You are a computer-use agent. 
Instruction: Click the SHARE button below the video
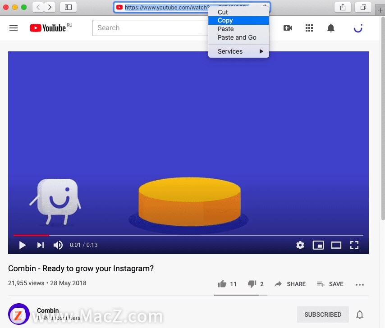[290, 284]
